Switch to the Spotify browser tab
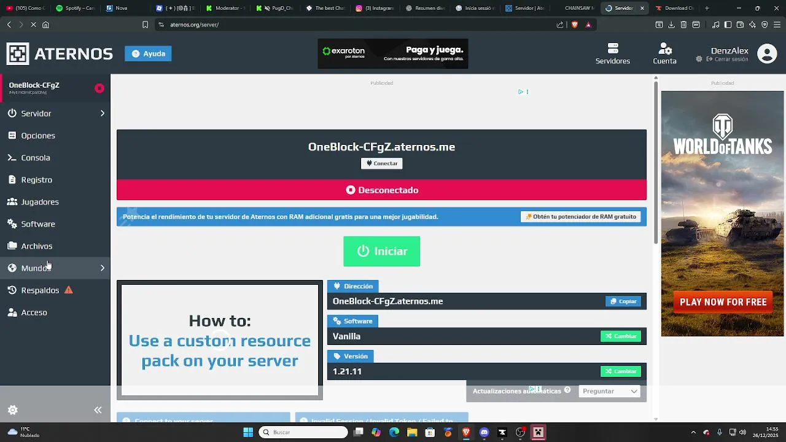The height and width of the screenshot is (442, 786). click(x=74, y=8)
